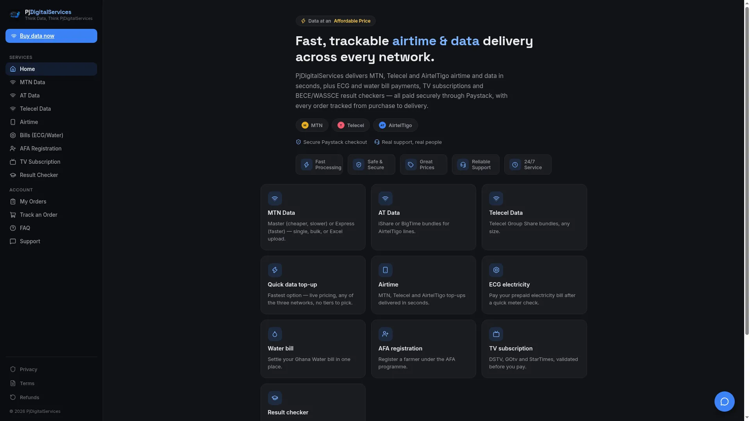Screen dimensions: 750x421
Task: Click the TV icon on TV subscription card
Action: click(496, 334)
